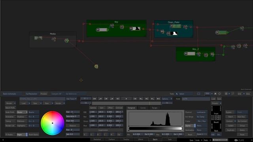Viewport: 253px width, 142px height.
Task: Open the Conform tab in the bottom bar
Action: tap(111, 139)
